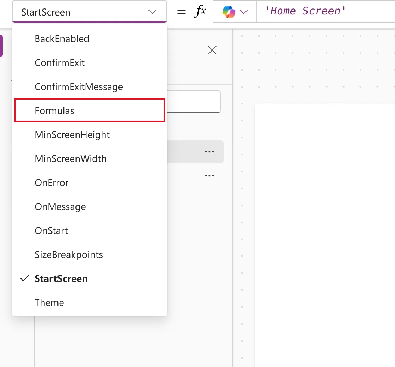
Task: Open the ellipsis menu on the highlighted row
Action: point(209,152)
